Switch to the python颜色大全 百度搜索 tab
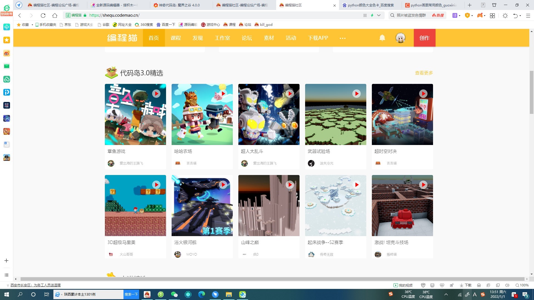This screenshot has height=300, width=534. coord(370,5)
